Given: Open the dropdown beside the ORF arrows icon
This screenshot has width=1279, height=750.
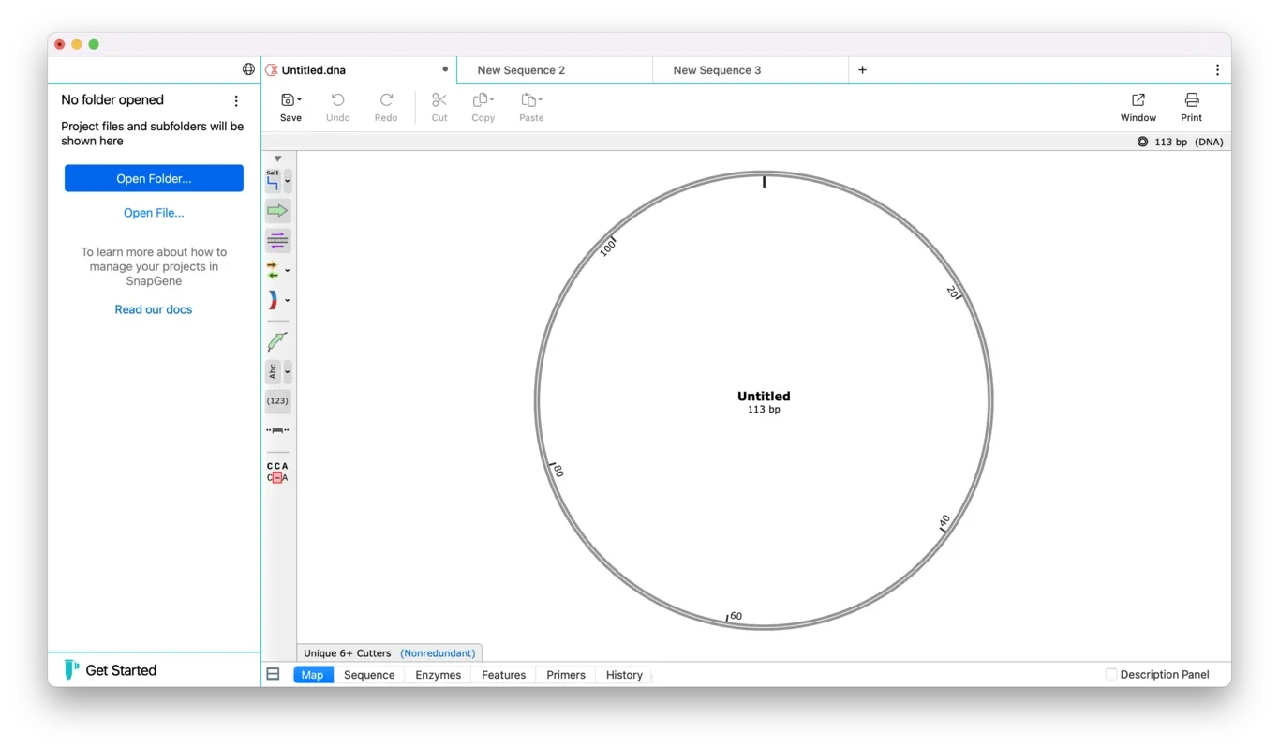Looking at the screenshot, I should click(288, 271).
